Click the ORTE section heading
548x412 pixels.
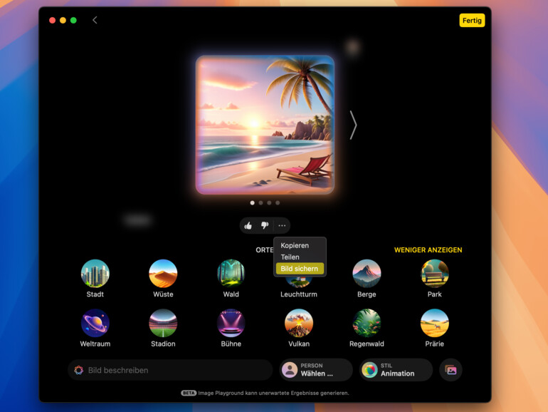click(x=264, y=250)
